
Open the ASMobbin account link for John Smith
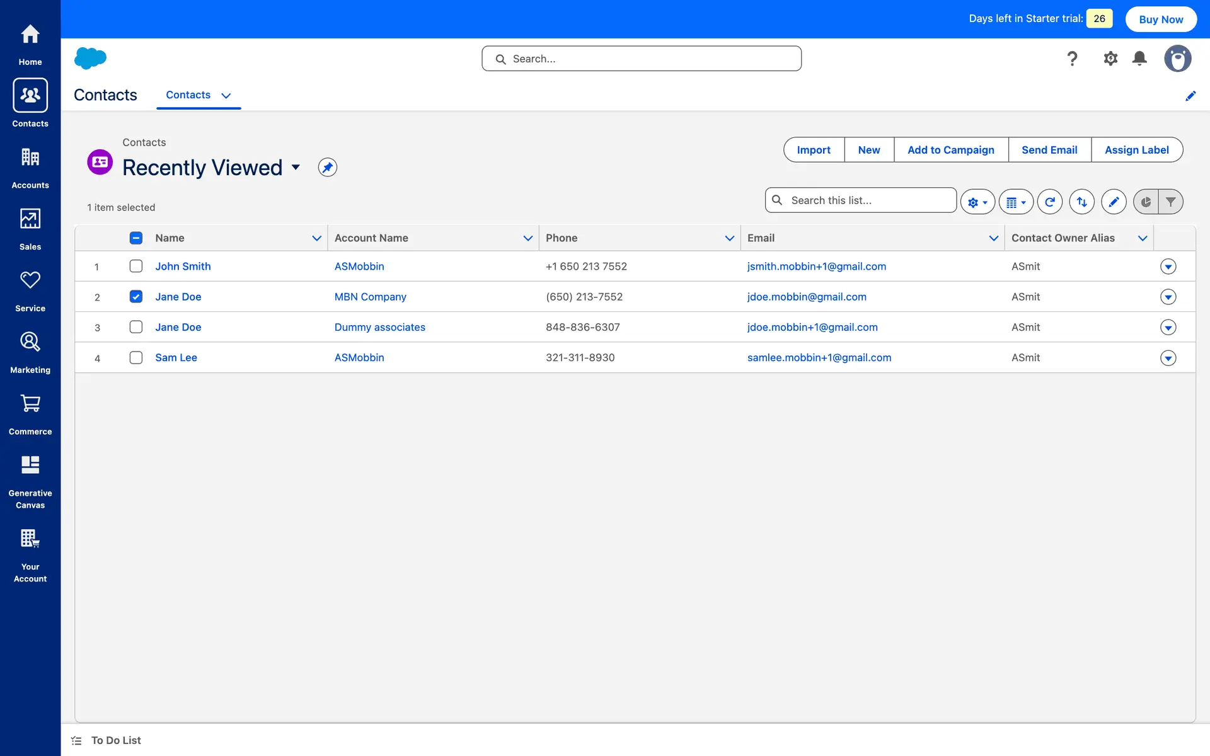point(359,266)
